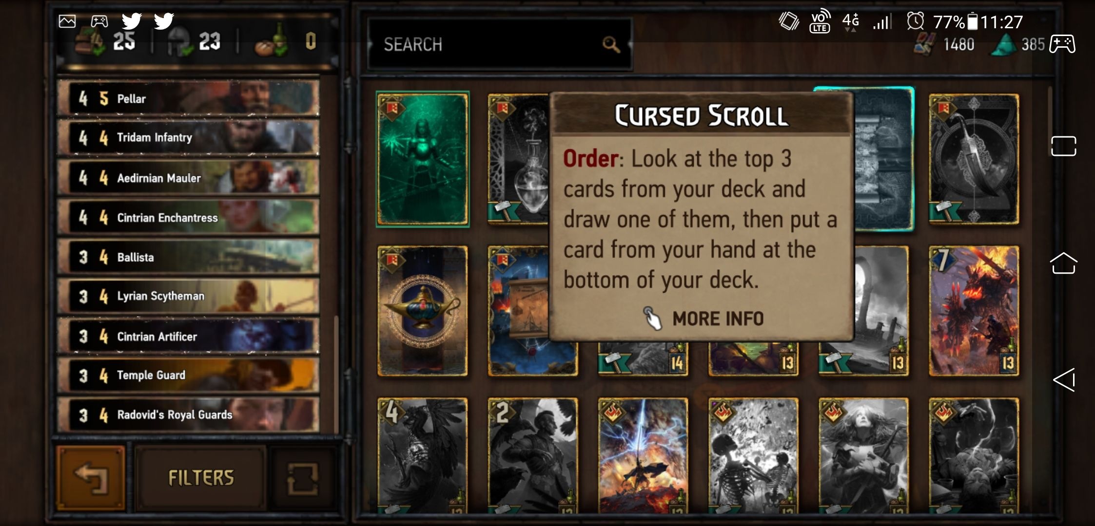Click the deck swap icon beside Filters
Image resolution: width=1095 pixels, height=526 pixels.
pos(303,478)
